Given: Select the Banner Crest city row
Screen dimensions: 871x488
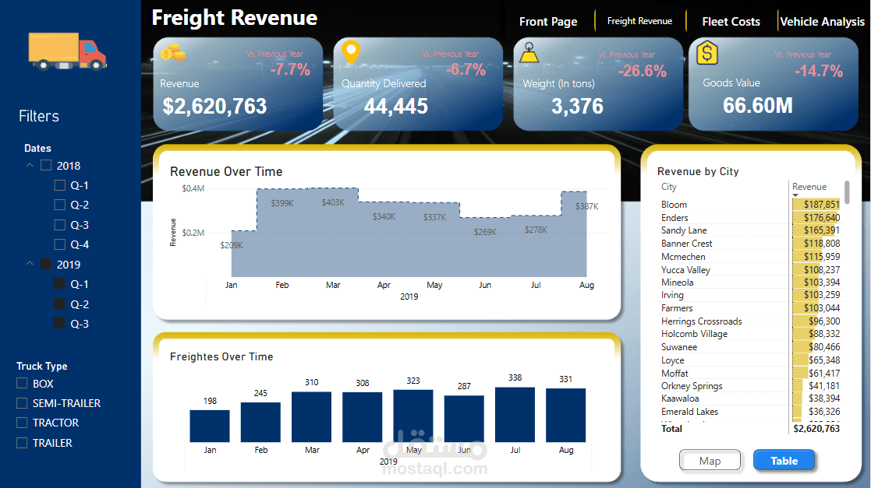Looking at the screenshot, I should click(750, 244).
